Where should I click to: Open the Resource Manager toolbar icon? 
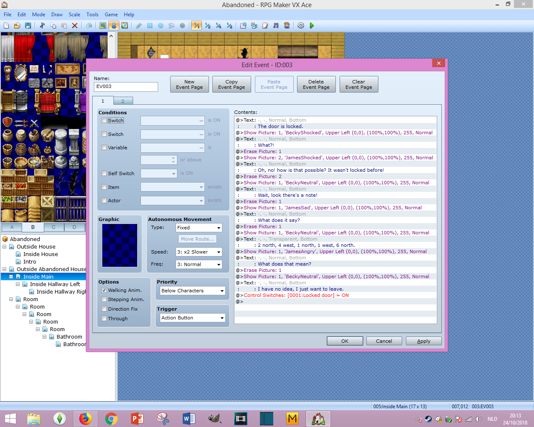click(254, 26)
